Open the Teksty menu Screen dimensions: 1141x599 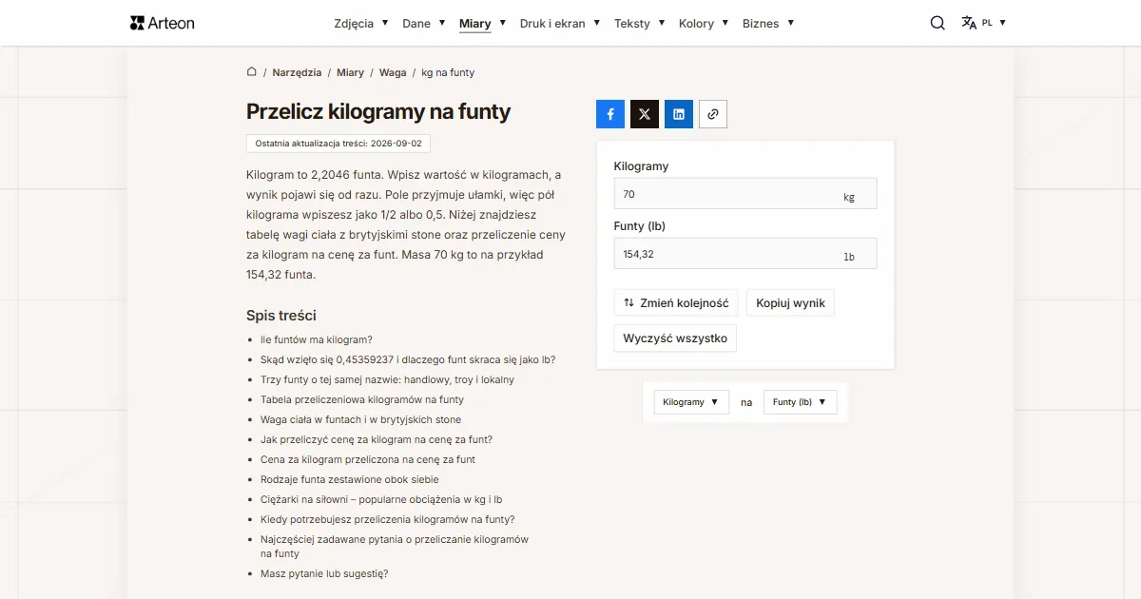(639, 23)
